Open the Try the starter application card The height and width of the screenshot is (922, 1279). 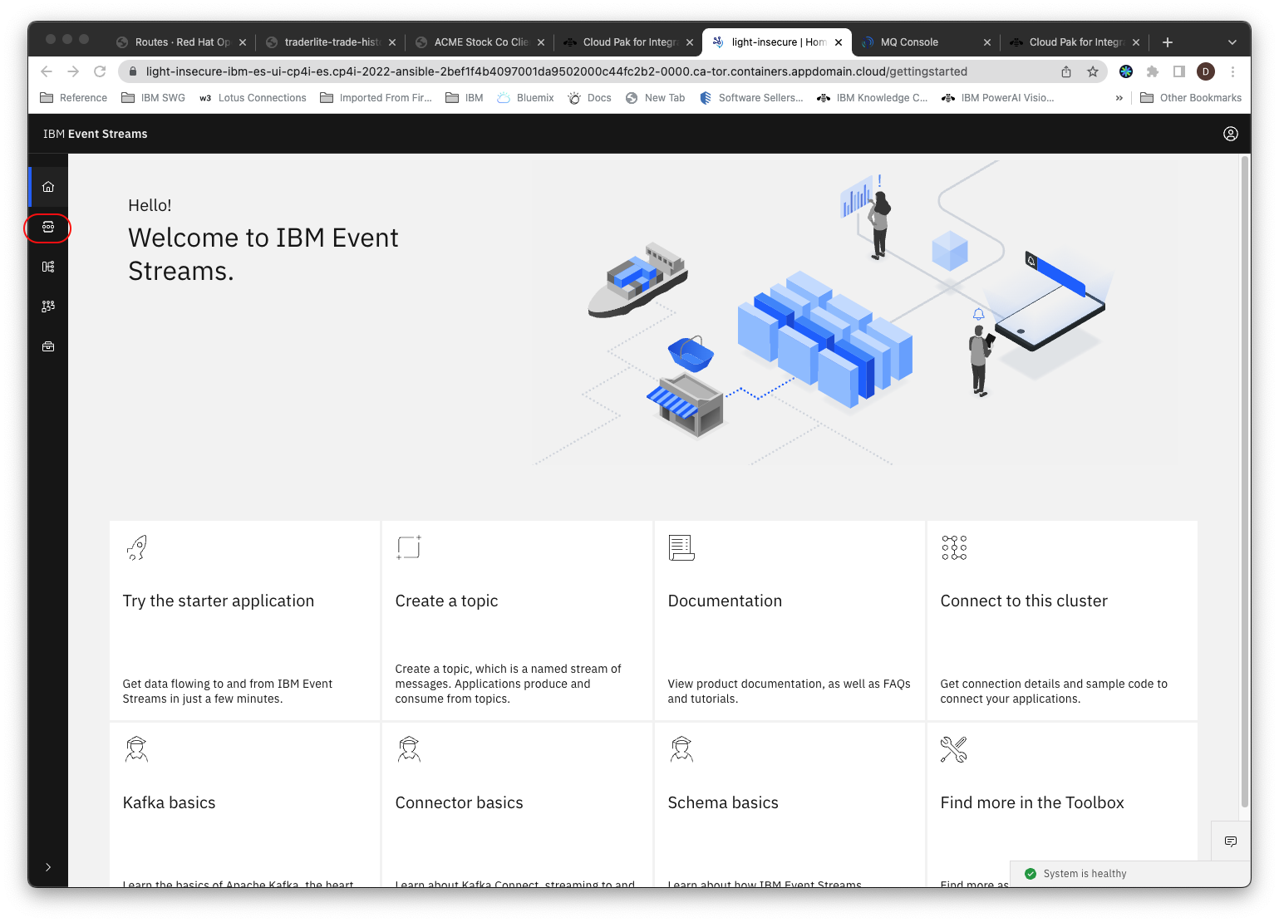[244, 620]
